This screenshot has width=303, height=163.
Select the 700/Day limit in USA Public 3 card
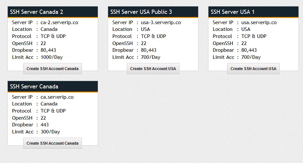151,57
